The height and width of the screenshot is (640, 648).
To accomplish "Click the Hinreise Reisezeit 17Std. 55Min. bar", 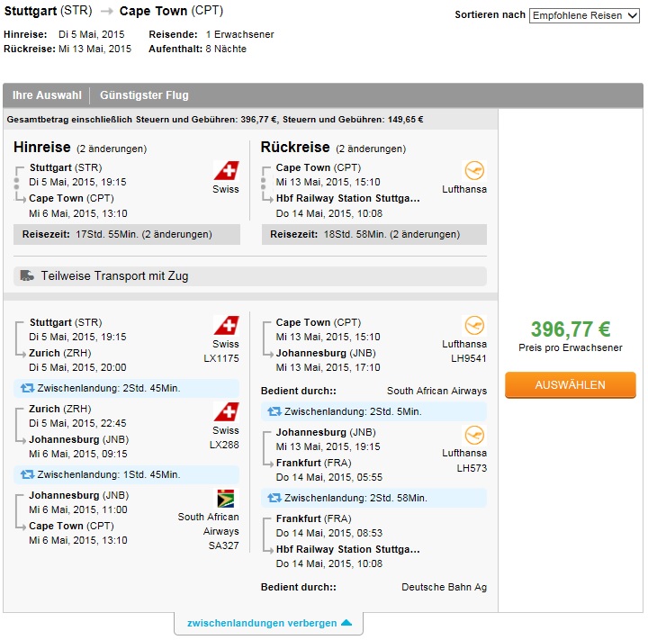I will pos(127,234).
